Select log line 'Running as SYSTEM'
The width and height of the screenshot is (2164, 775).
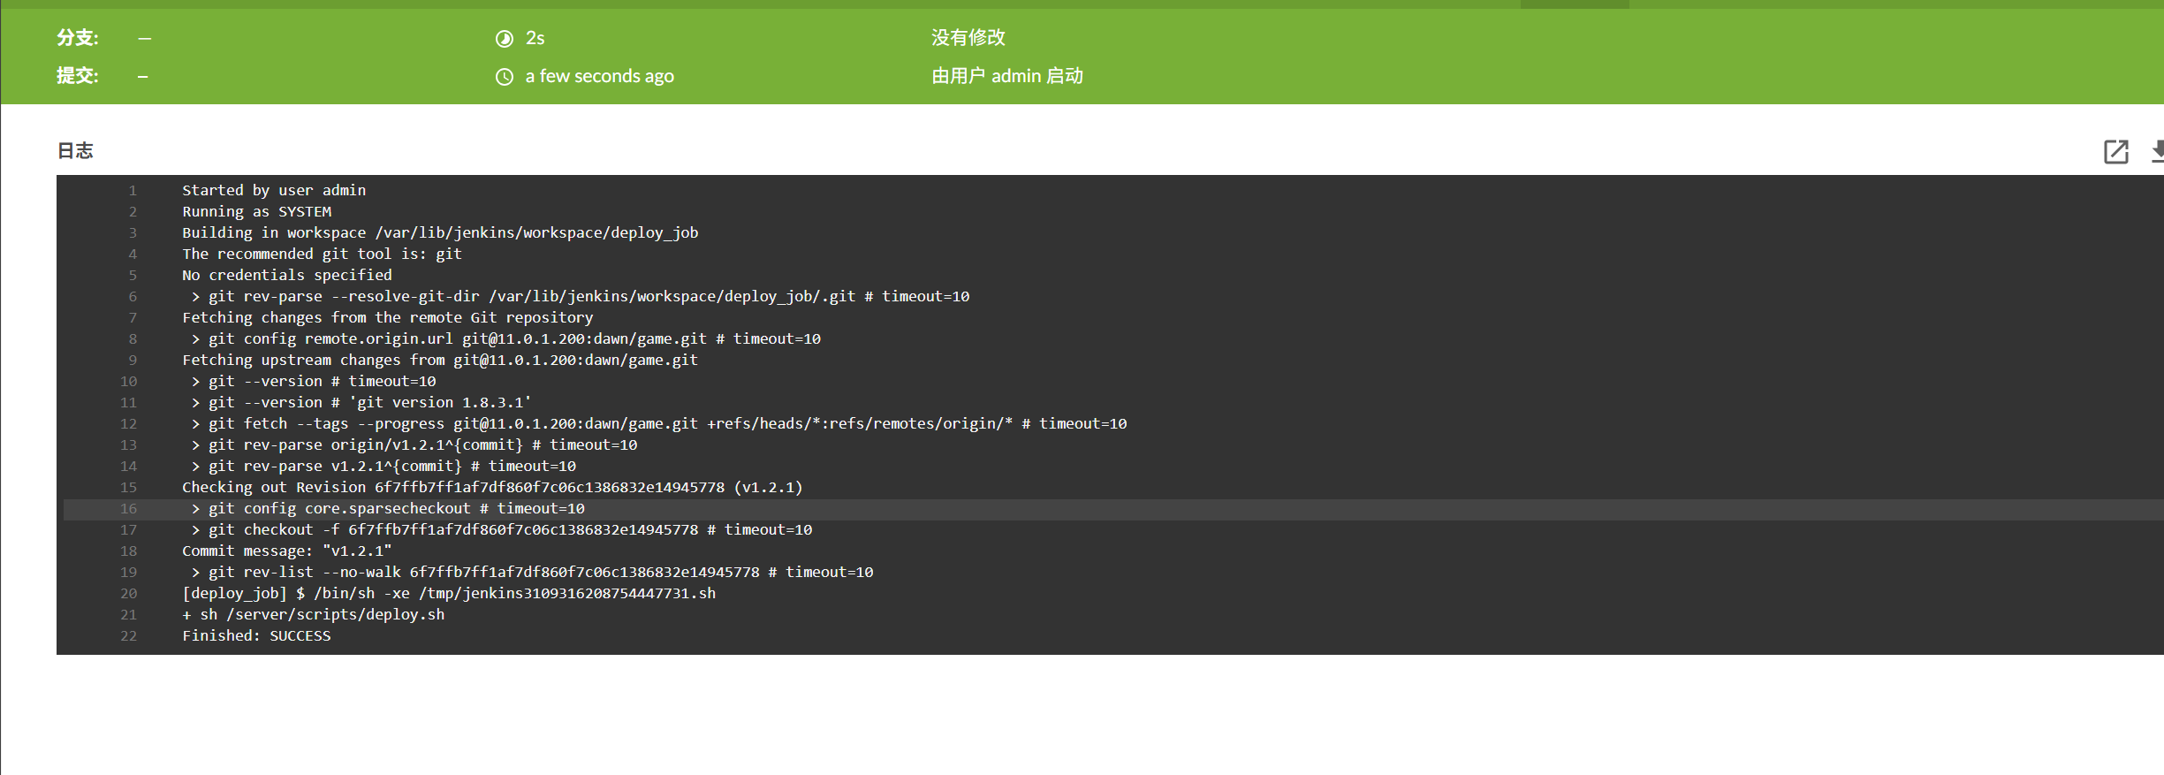(x=257, y=211)
